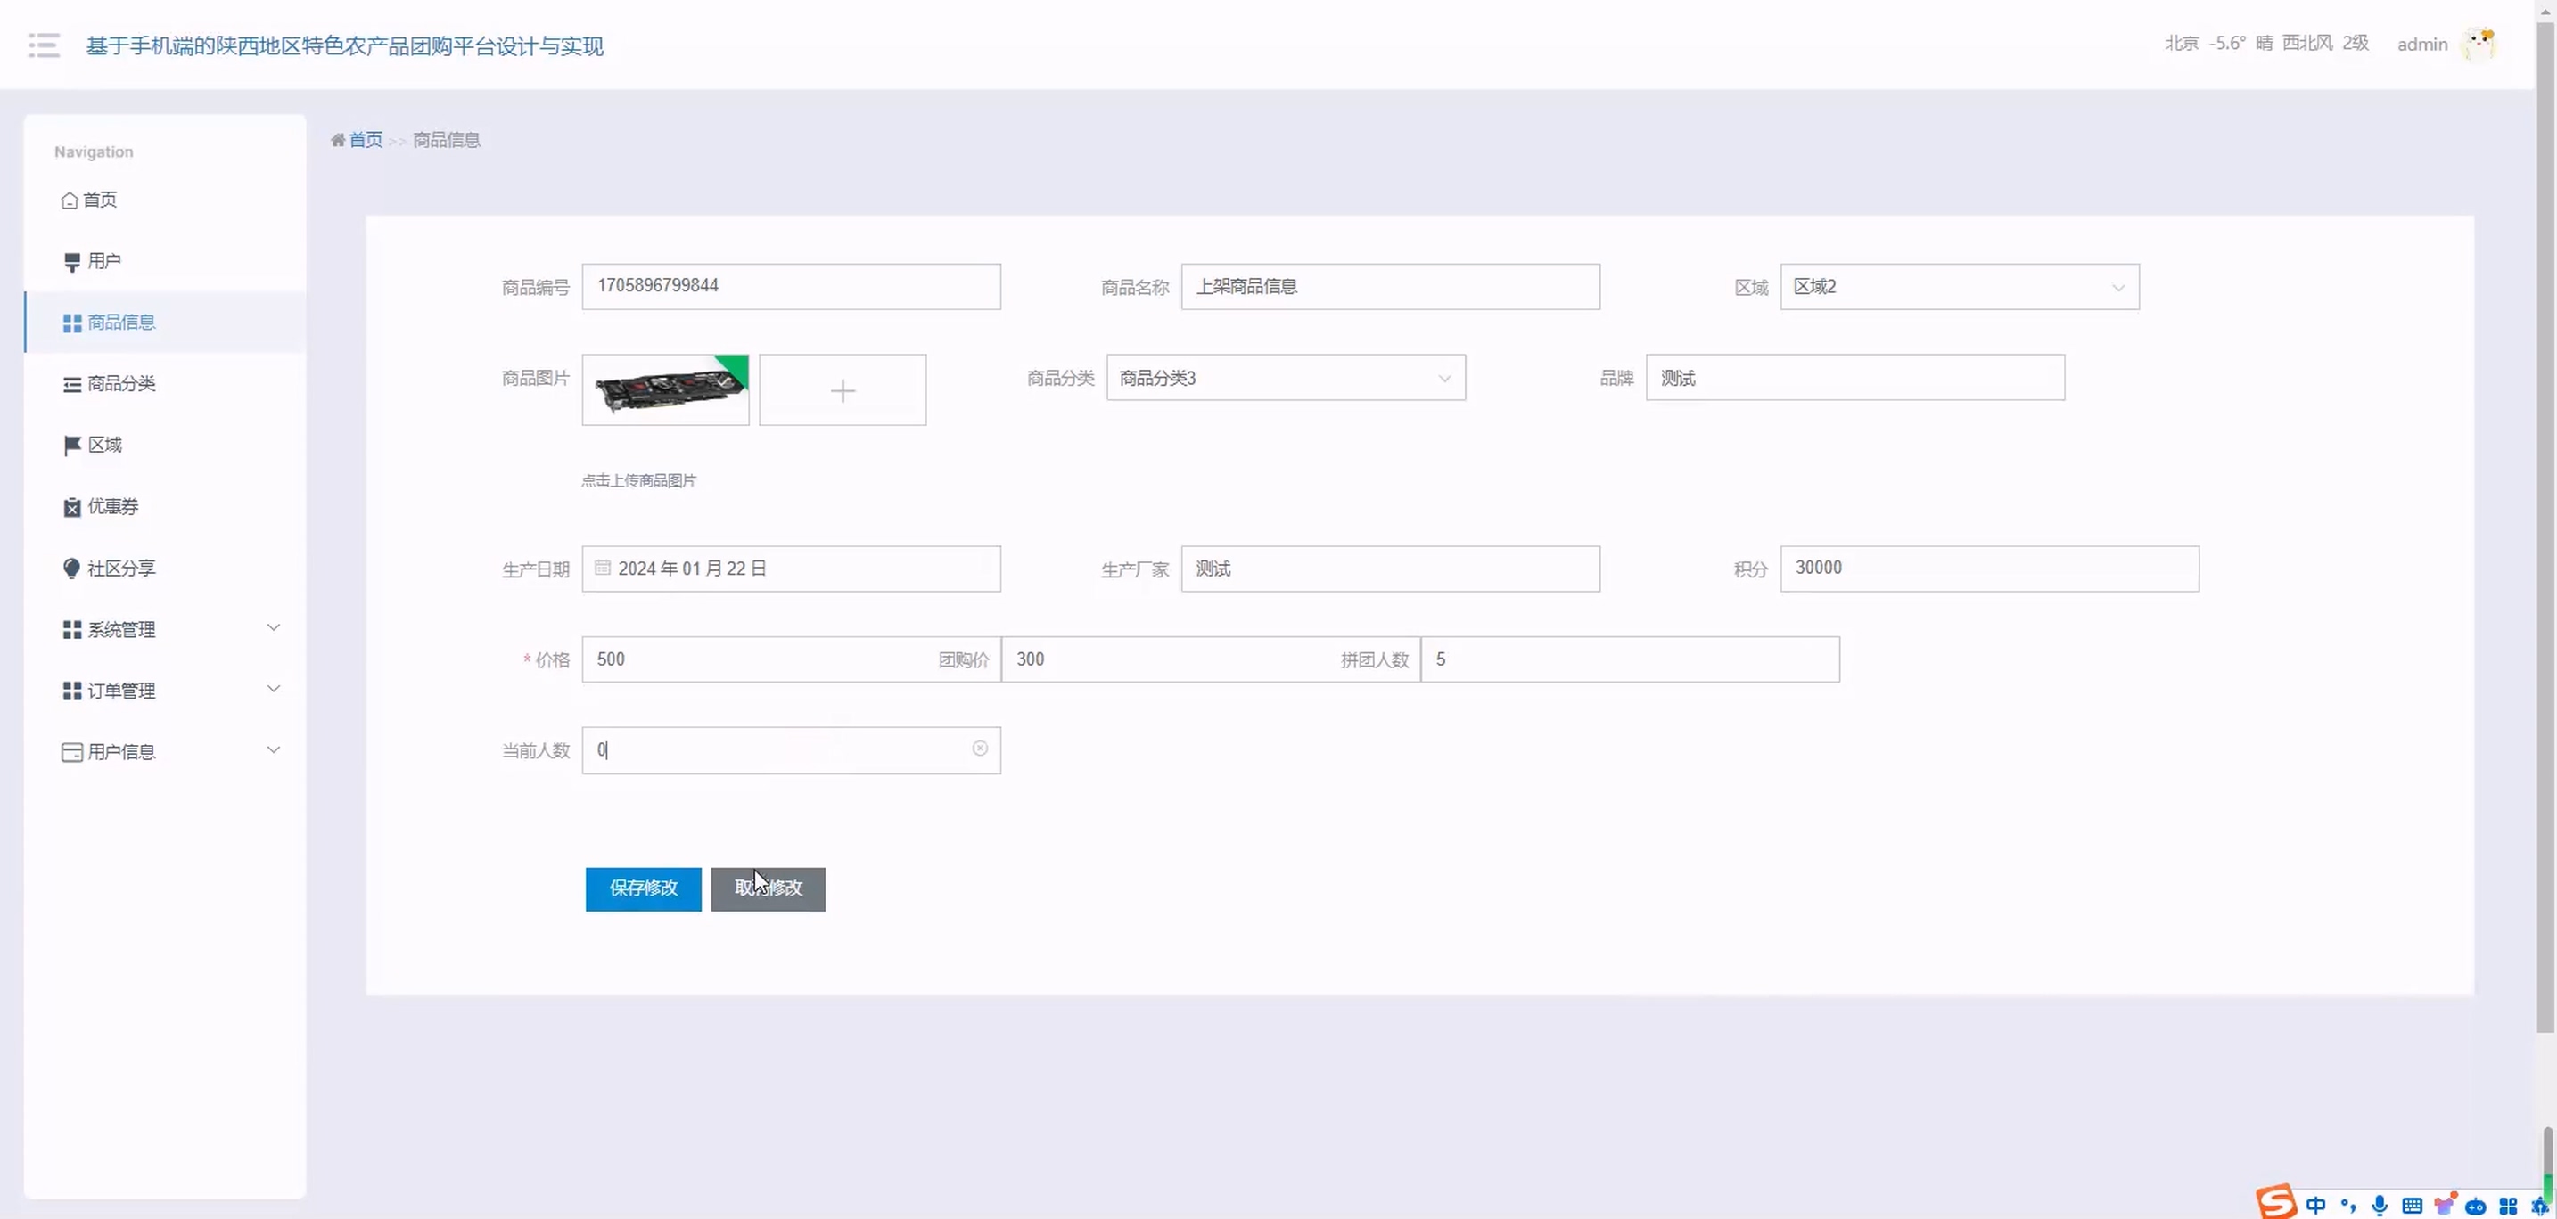Click the Sogou input method S icon
2557x1219 pixels.
[x=2277, y=1202]
